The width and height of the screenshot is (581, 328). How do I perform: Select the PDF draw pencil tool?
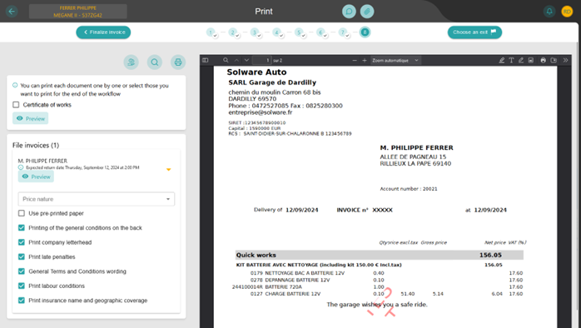coord(521,61)
